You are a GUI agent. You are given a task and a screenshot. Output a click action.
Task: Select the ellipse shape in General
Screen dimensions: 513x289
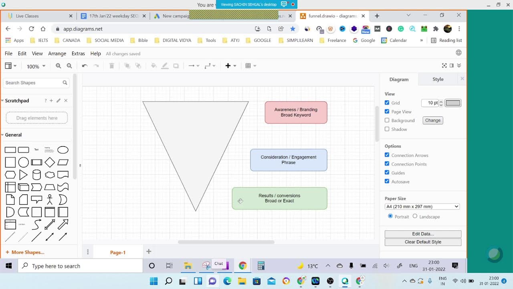(x=63, y=150)
